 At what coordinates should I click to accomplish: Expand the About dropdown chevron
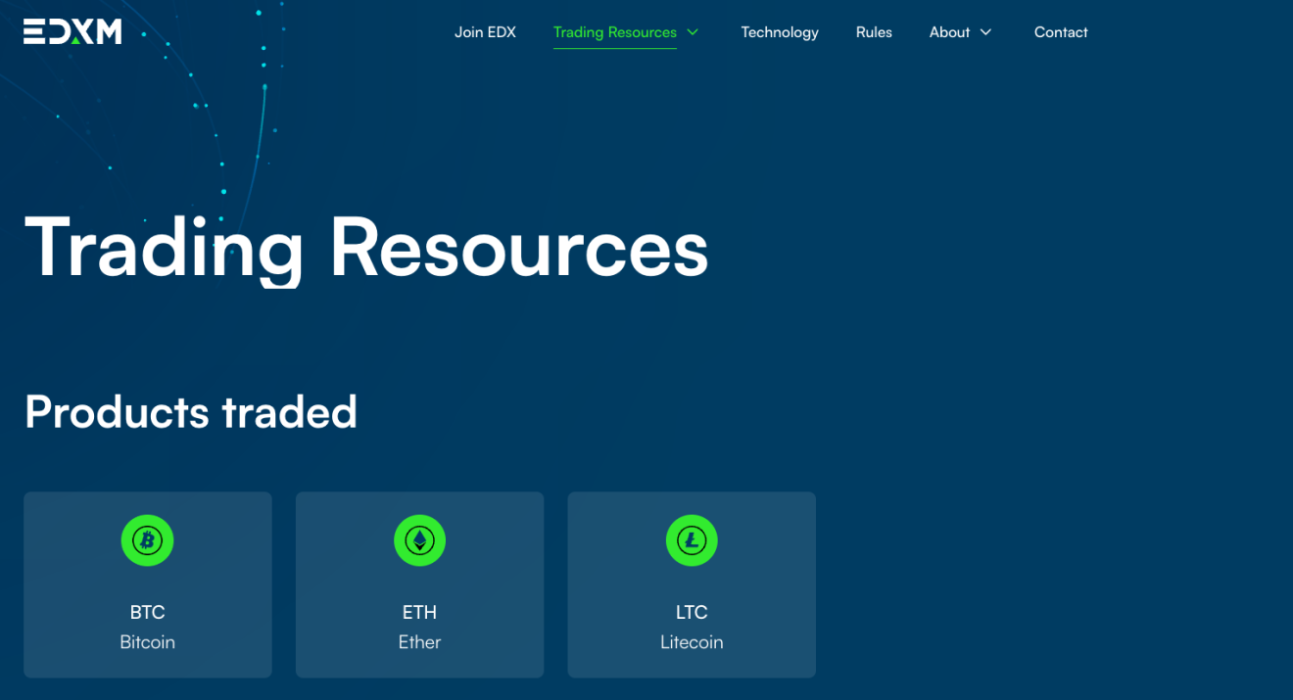coord(986,32)
